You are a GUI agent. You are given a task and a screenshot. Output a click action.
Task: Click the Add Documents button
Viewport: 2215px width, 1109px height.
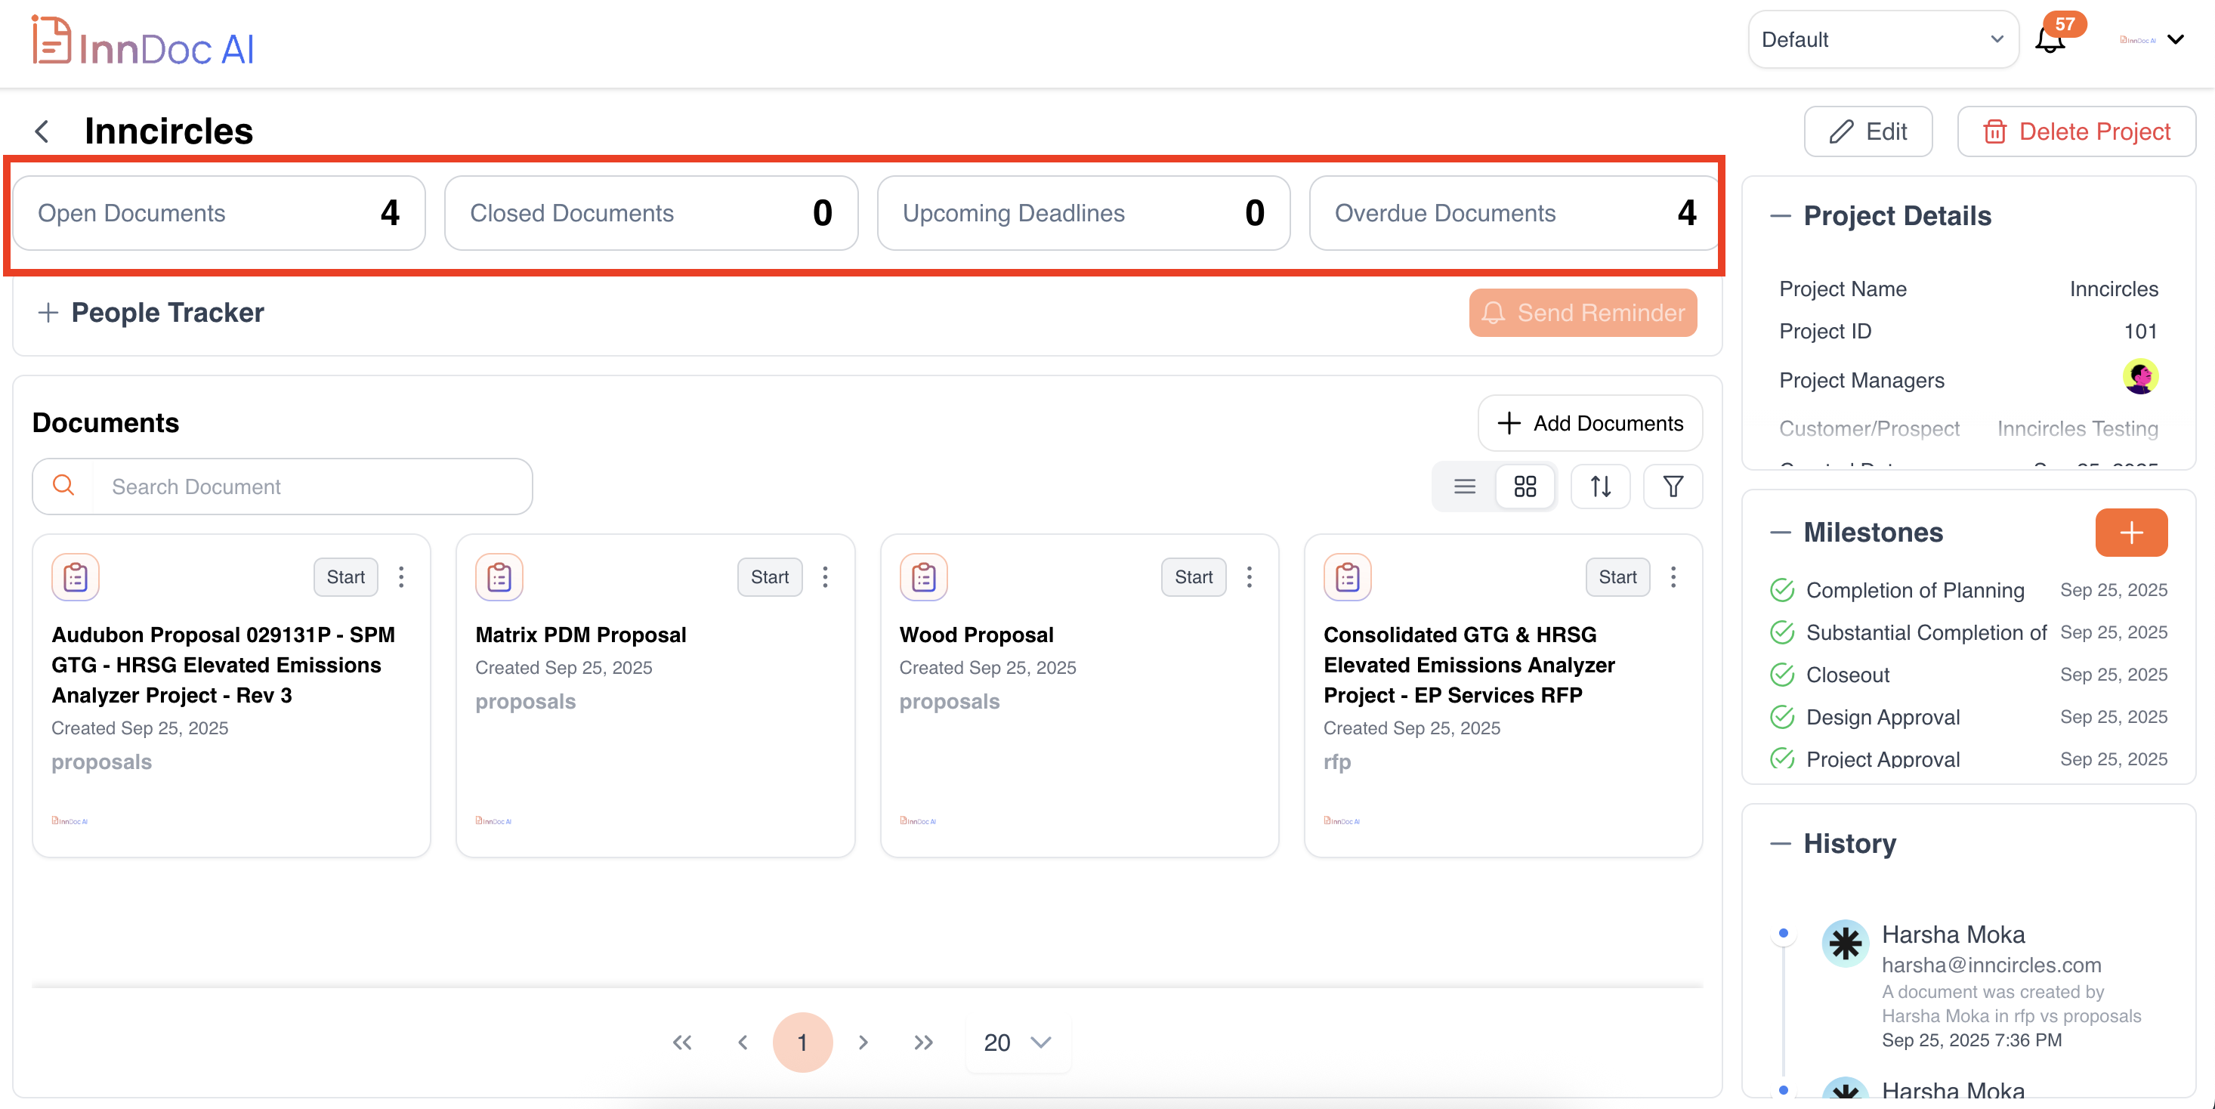click(1589, 423)
